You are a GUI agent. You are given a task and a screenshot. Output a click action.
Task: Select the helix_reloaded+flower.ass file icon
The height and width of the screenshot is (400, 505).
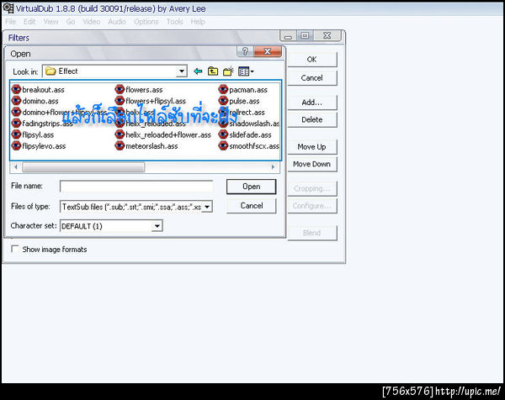tap(120, 134)
